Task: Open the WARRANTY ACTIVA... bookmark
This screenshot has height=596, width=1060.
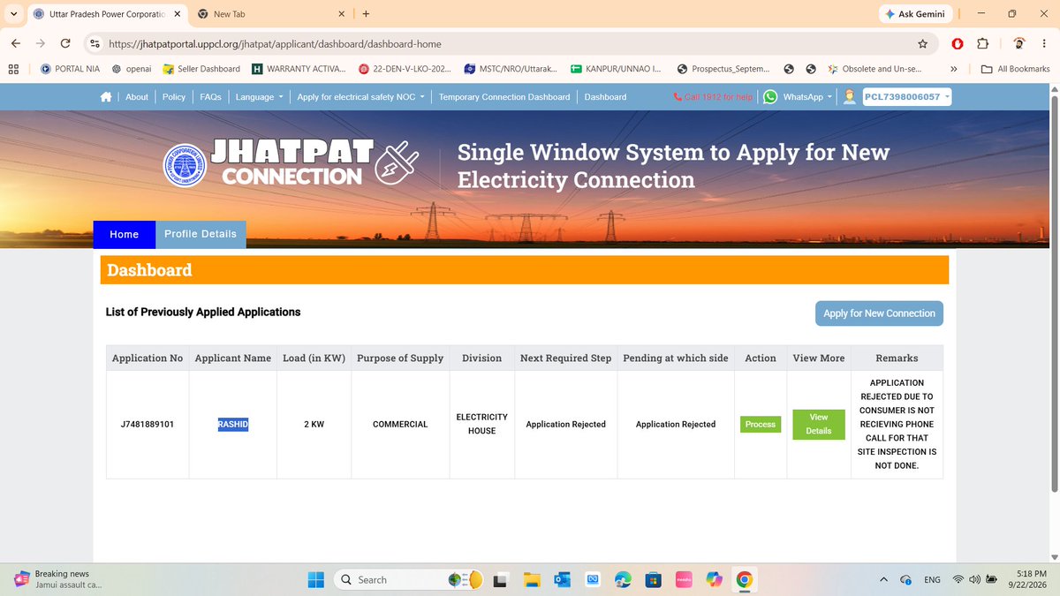Action: tap(299, 69)
